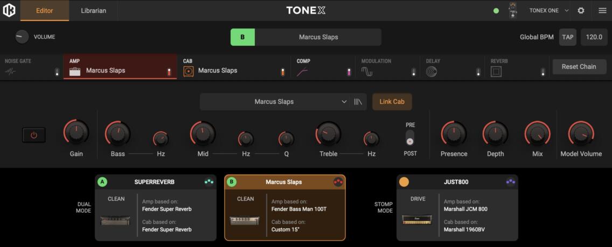The height and width of the screenshot is (247, 612).
Task: Click the Presence knob
Action: click(454, 133)
